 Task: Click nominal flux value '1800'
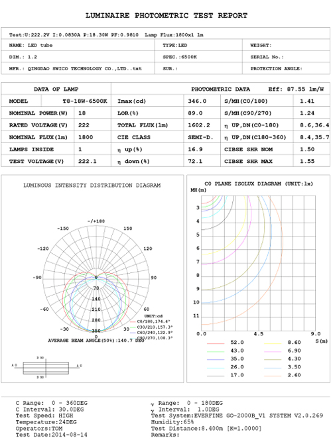point(86,137)
